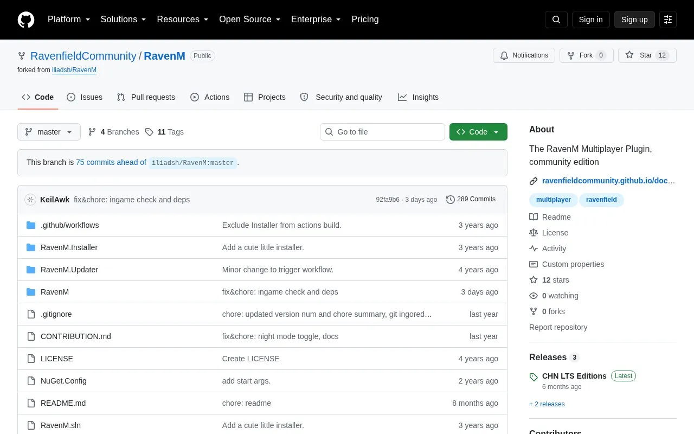The width and height of the screenshot is (694, 434).
Task: Click KeilAwk's avatar icon
Action: [30, 200]
